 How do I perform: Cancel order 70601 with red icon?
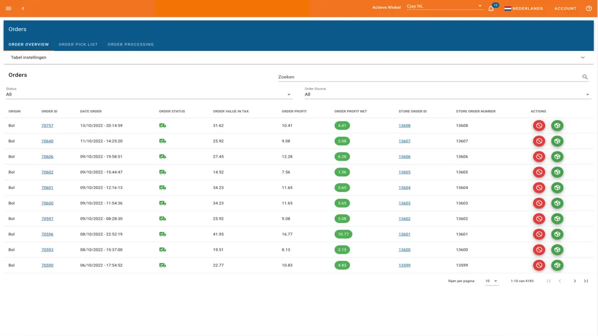[x=539, y=188]
